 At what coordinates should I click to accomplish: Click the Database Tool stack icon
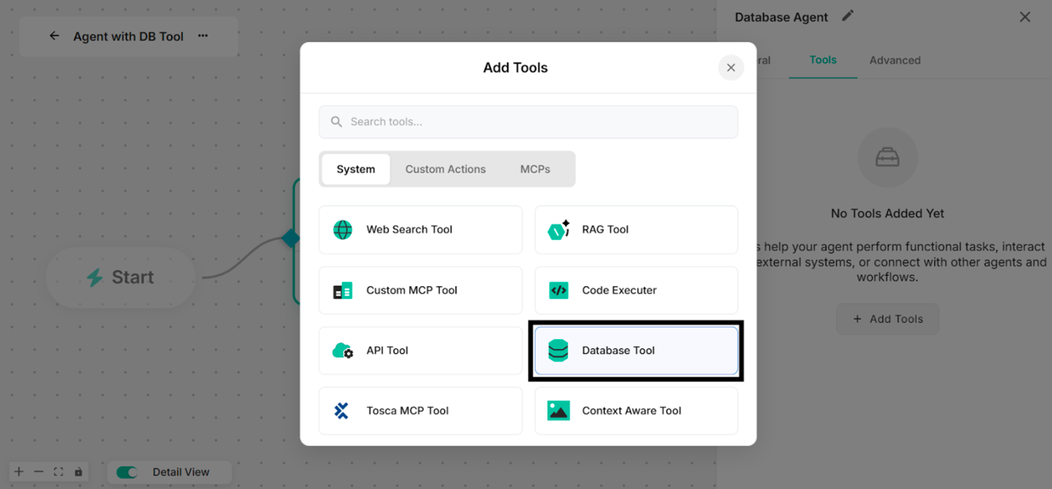pyautogui.click(x=558, y=351)
